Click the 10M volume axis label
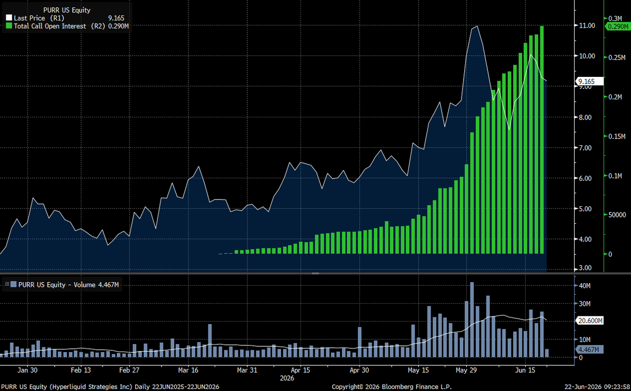Image resolution: width=631 pixels, height=391 pixels. (584, 339)
